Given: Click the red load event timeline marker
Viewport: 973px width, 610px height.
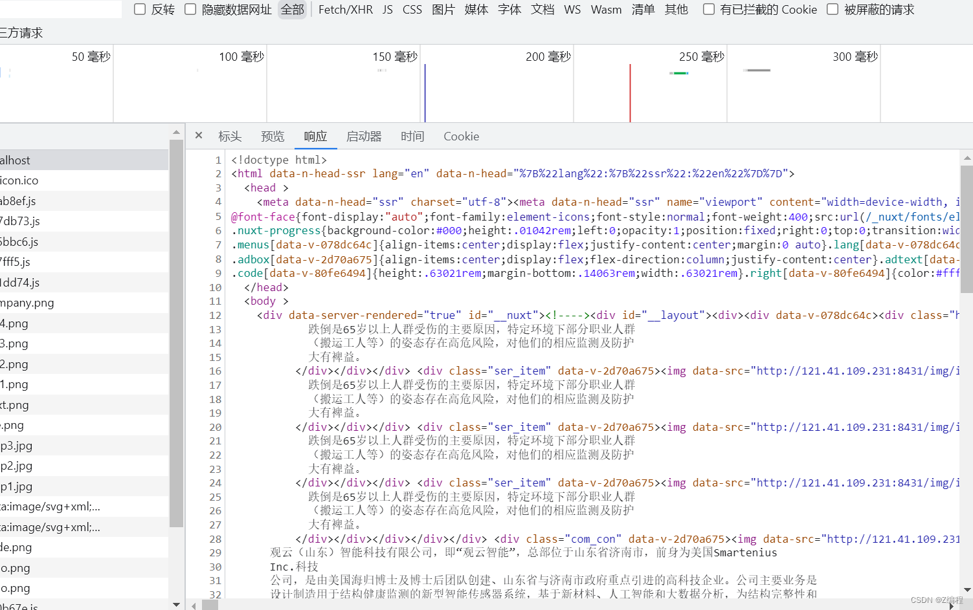Looking at the screenshot, I should (630, 93).
